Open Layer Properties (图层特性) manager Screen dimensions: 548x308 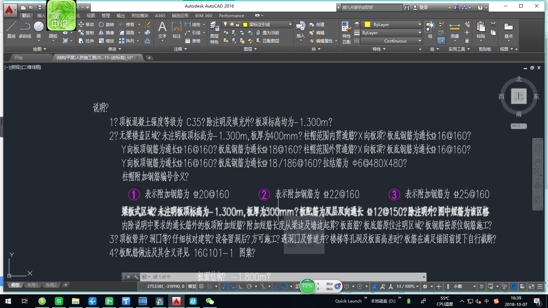(x=214, y=33)
